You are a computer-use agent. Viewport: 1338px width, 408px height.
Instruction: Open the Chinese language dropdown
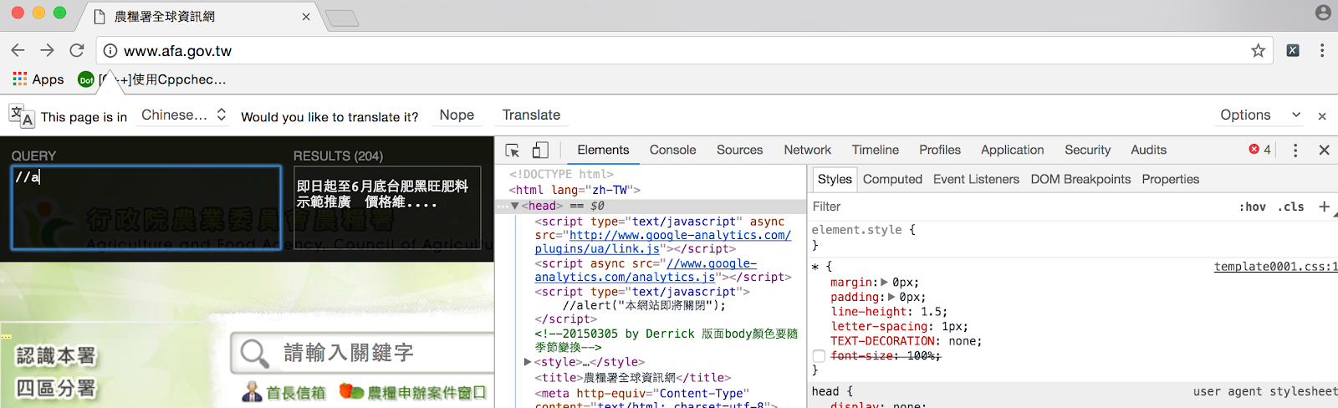tap(183, 115)
